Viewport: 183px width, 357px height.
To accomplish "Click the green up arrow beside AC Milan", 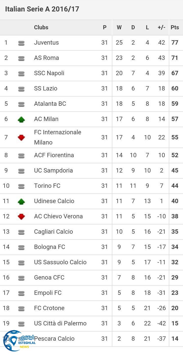I will (x=21, y=119).
